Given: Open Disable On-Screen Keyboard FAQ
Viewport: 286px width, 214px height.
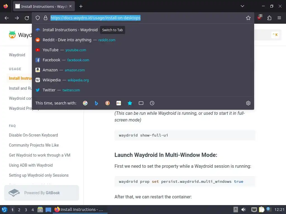Looking at the screenshot, I should click(34, 135).
